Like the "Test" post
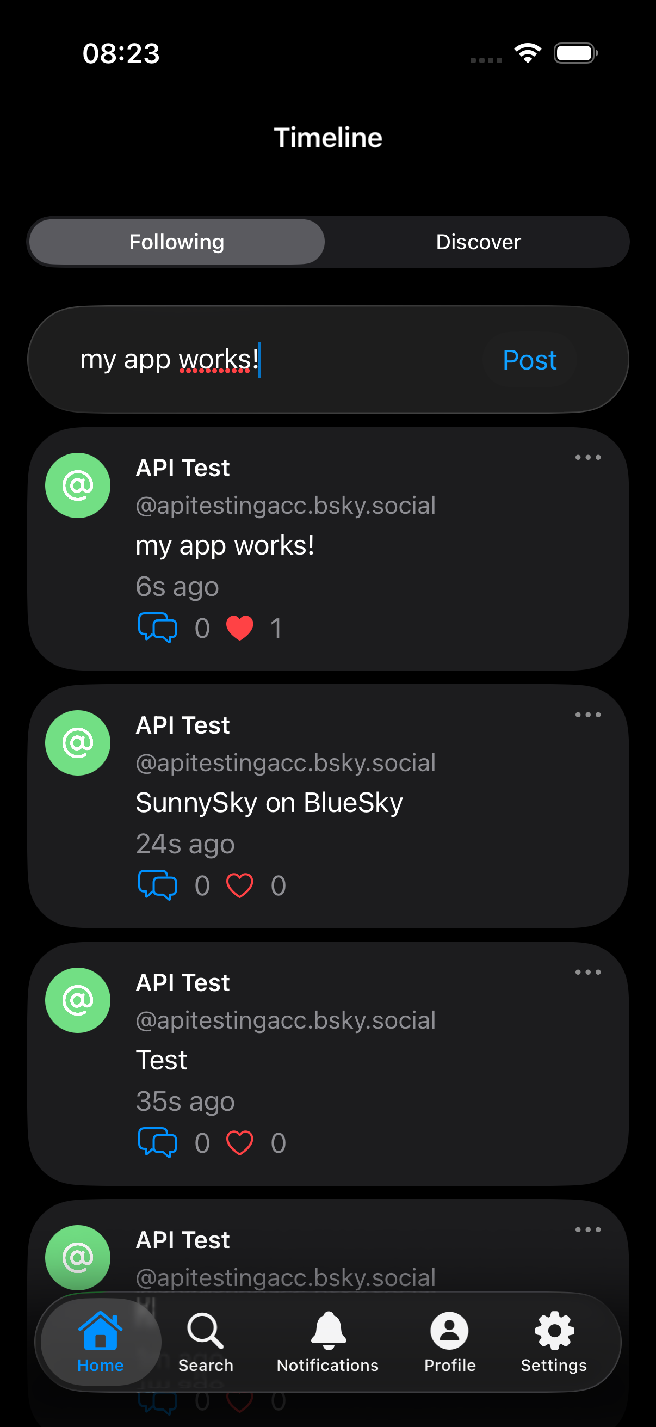 [240, 1142]
